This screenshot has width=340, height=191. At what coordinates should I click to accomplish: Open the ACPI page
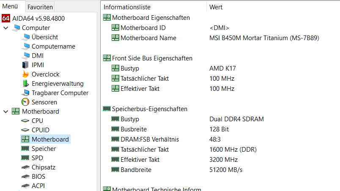(x=38, y=186)
